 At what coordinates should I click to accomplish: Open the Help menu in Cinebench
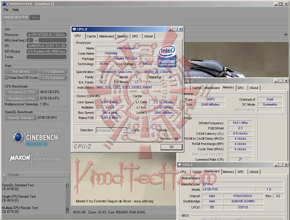point(16,10)
